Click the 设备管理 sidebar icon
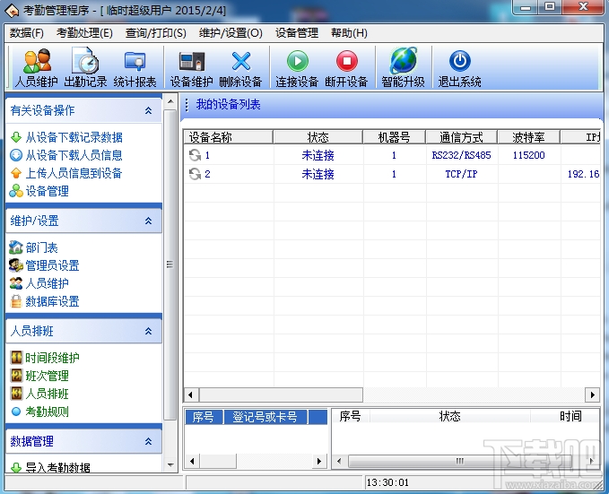 pyautogui.click(x=16, y=191)
